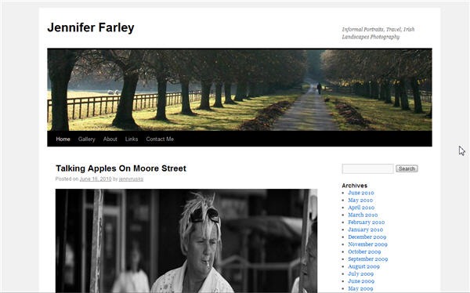The height and width of the screenshot is (293, 470).
Task: Open the March 2010 archive
Action: pyautogui.click(x=363, y=215)
